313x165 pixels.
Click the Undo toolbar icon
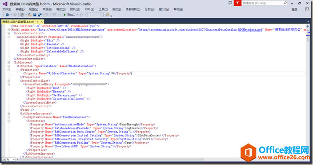tap(47, 15)
